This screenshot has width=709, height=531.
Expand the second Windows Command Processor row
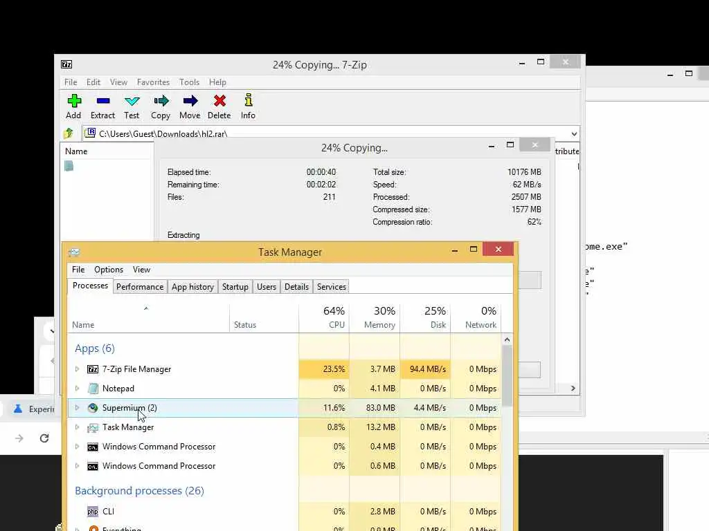click(77, 466)
